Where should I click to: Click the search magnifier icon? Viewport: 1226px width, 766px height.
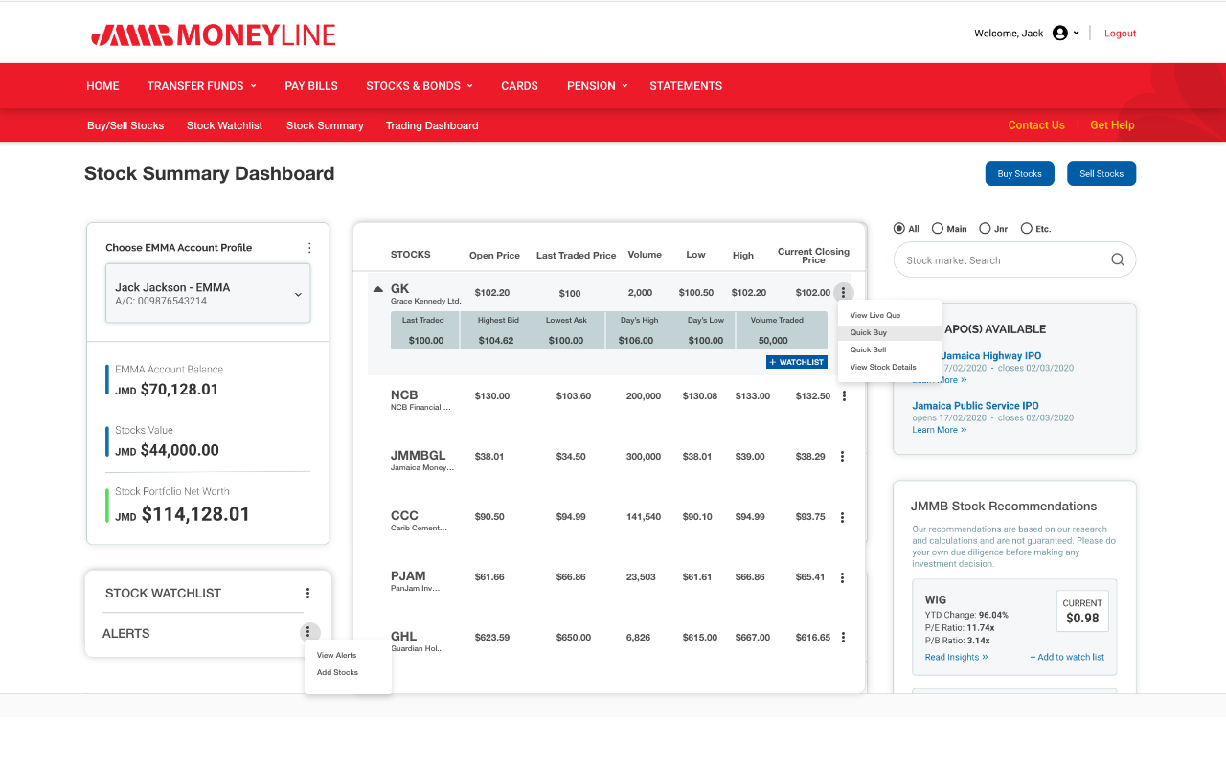1118,259
